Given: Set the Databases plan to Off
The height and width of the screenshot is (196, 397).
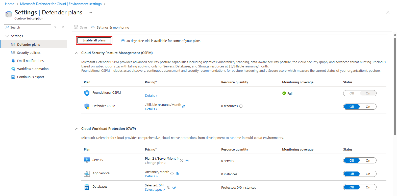Looking at the screenshot, I should coord(352,187).
